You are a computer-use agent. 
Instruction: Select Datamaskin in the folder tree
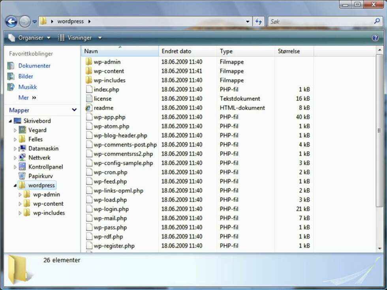coord(43,148)
